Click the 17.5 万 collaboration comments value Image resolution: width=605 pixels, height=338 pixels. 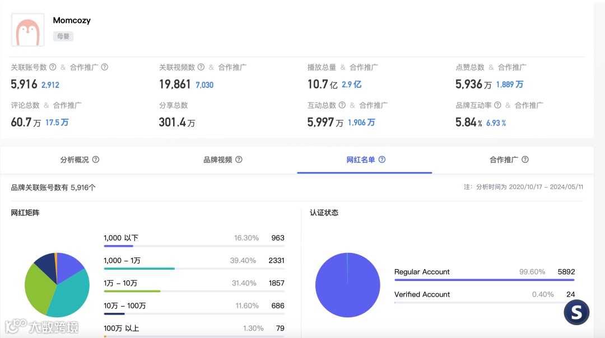pyautogui.click(x=57, y=123)
